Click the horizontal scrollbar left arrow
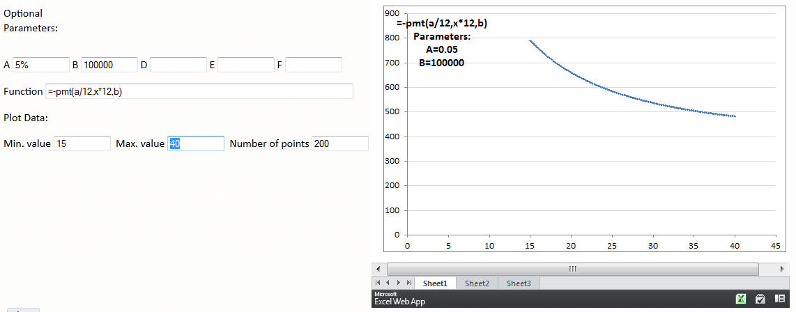796x312 pixels. (379, 268)
